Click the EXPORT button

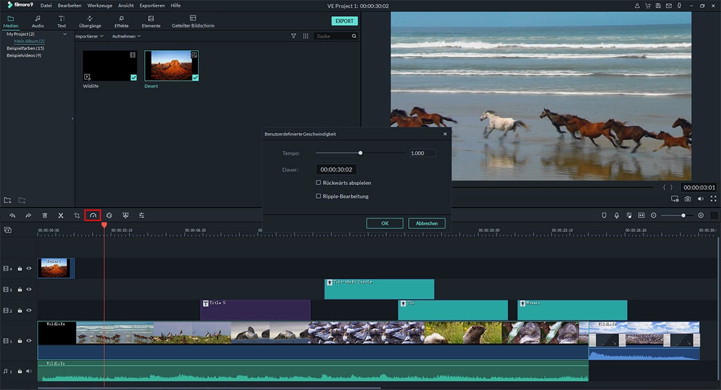coord(344,21)
